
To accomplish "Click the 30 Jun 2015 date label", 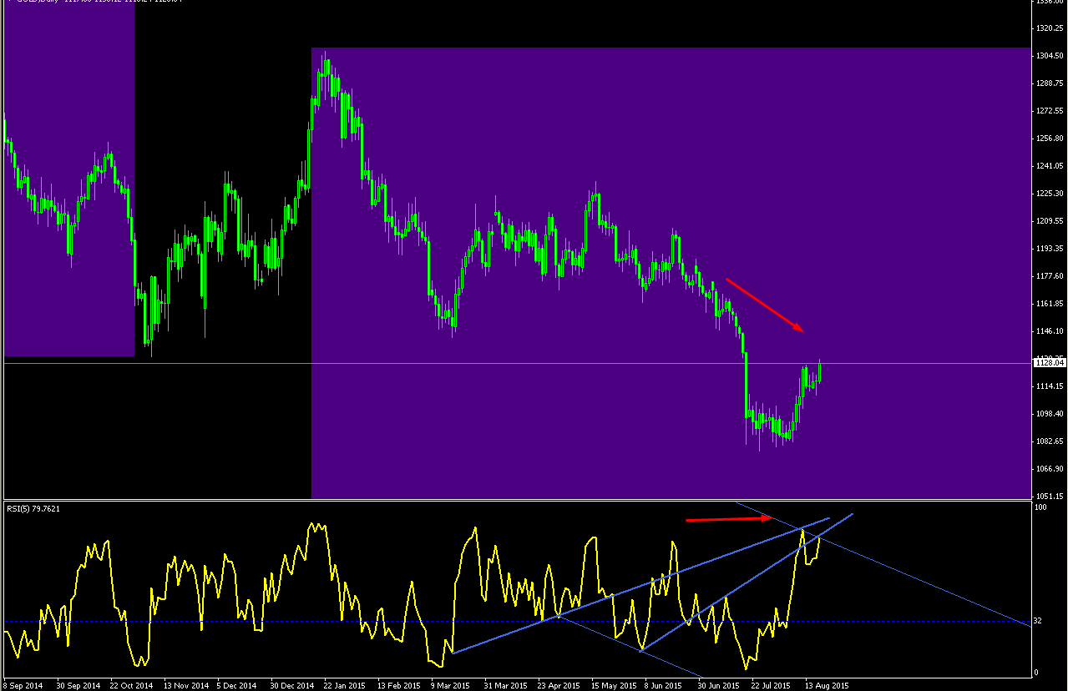I will [x=720, y=685].
